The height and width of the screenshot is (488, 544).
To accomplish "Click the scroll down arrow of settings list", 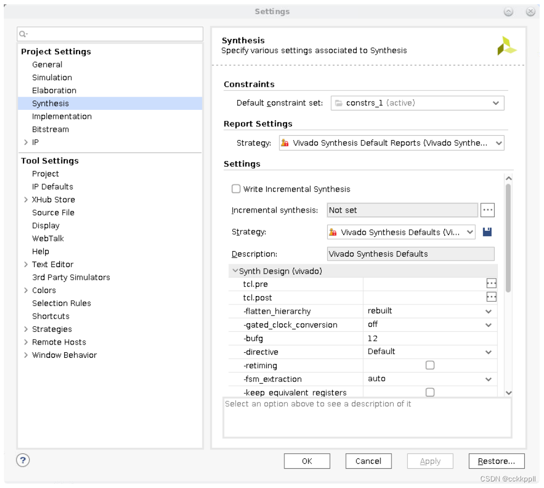I will [x=509, y=392].
